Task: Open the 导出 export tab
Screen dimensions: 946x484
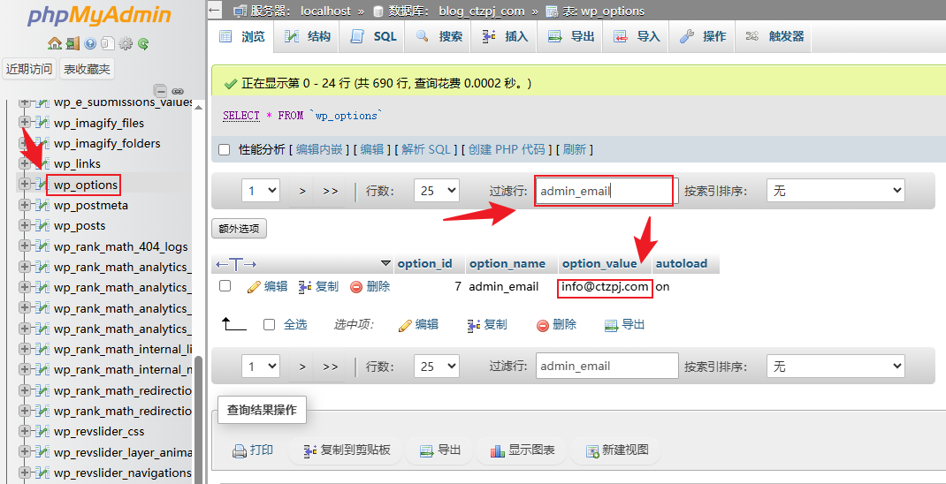Action: pos(571,37)
